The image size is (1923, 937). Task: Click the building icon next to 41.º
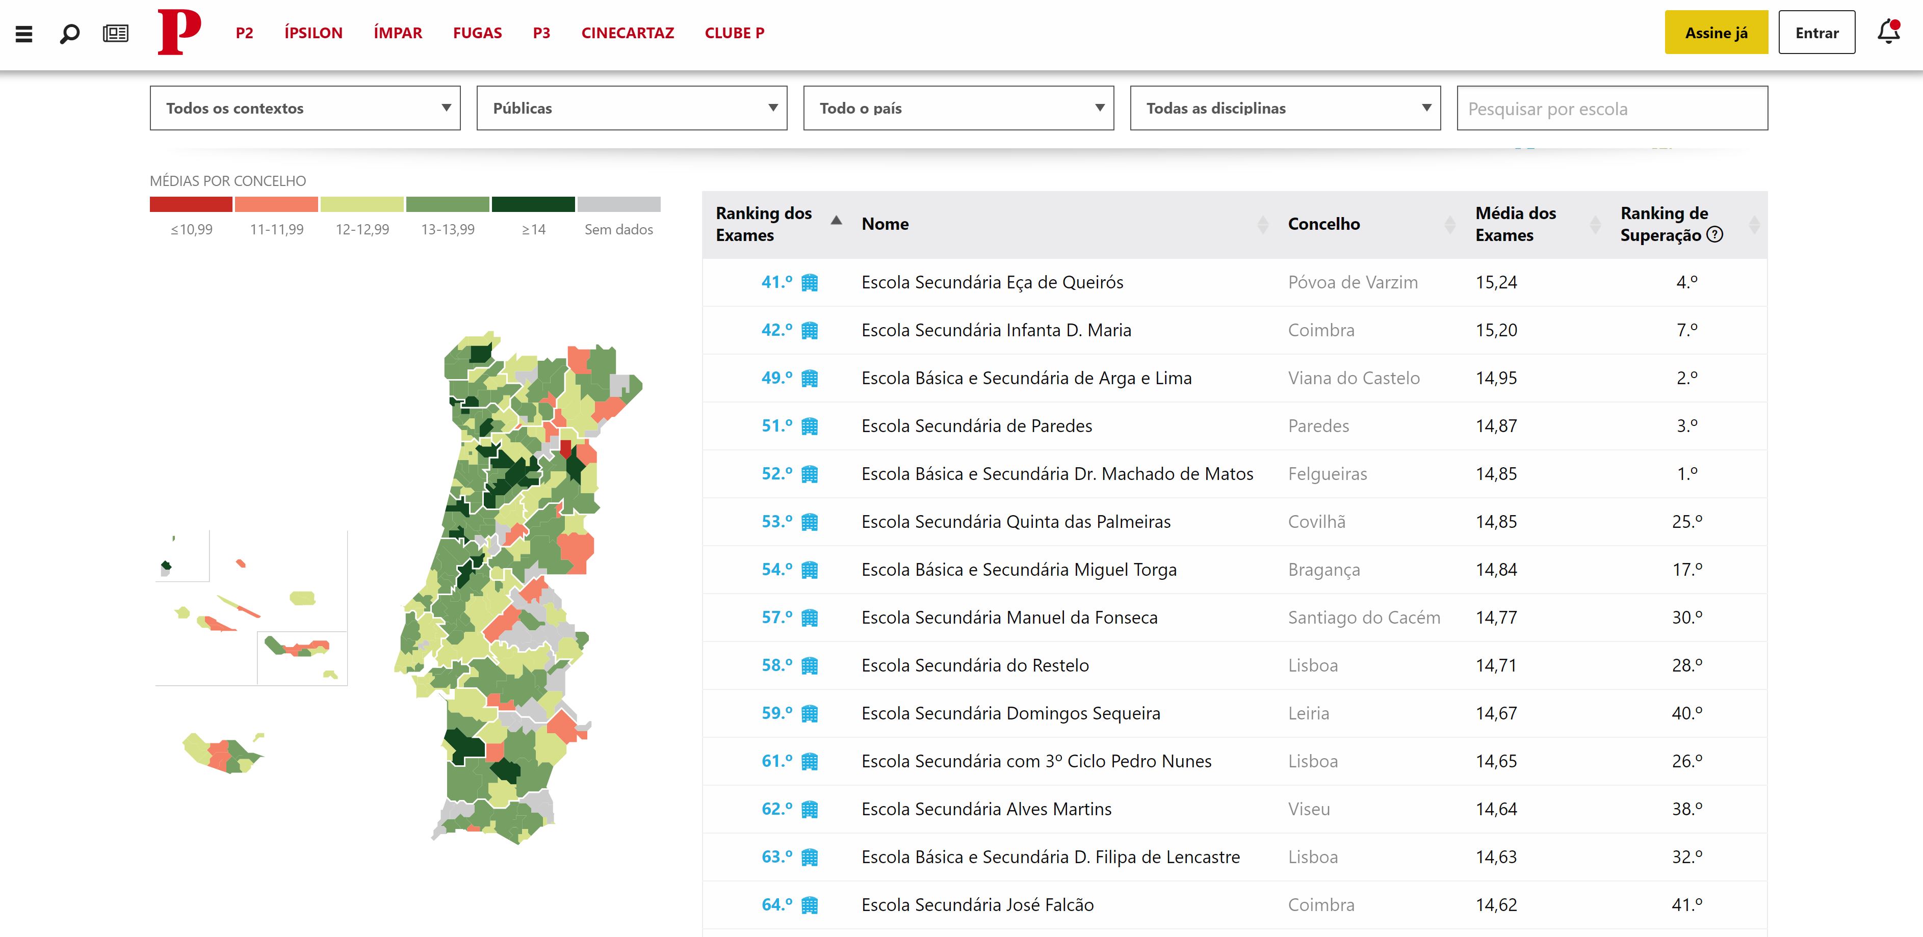tap(809, 283)
